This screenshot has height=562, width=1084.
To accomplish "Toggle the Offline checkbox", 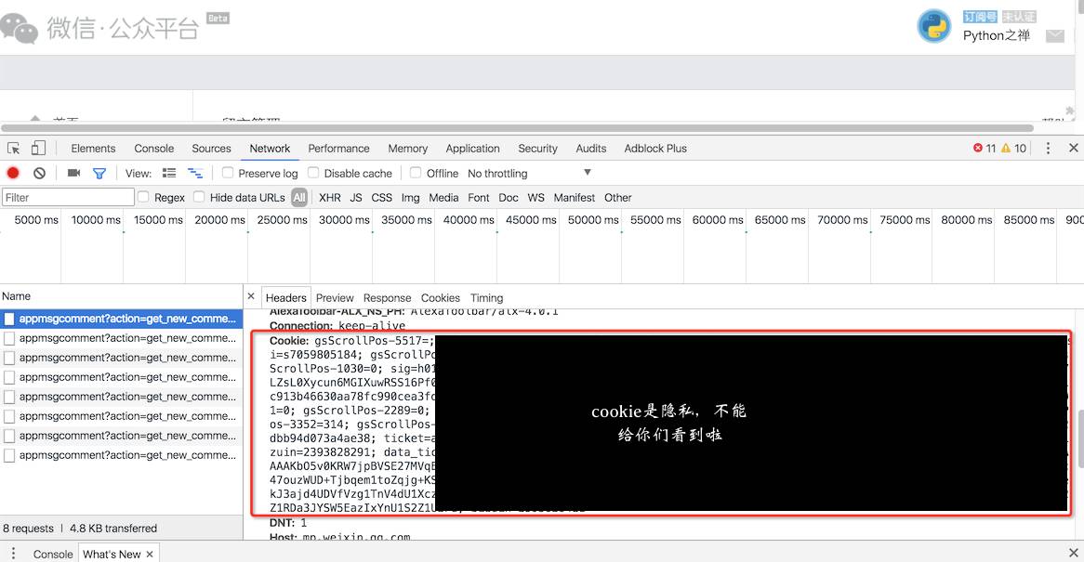I will coord(416,173).
